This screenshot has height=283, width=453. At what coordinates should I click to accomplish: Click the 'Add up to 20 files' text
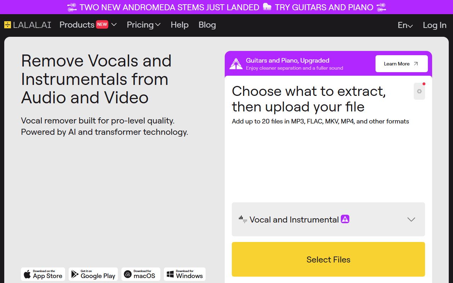pos(320,121)
